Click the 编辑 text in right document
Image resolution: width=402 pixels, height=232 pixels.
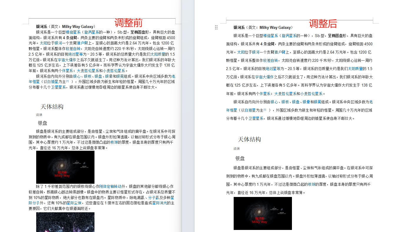pos(237,149)
